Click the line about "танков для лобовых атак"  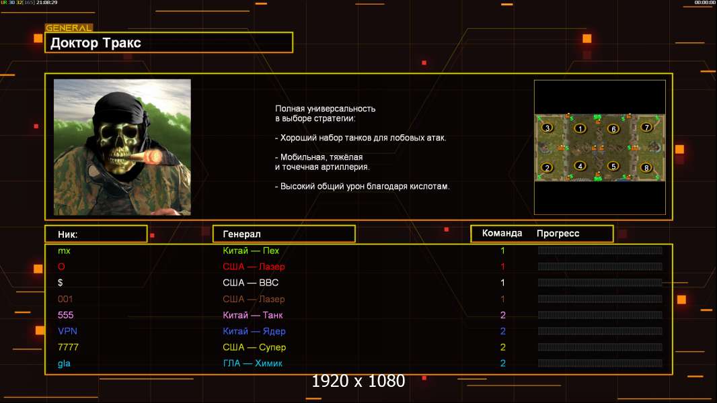[361, 138]
